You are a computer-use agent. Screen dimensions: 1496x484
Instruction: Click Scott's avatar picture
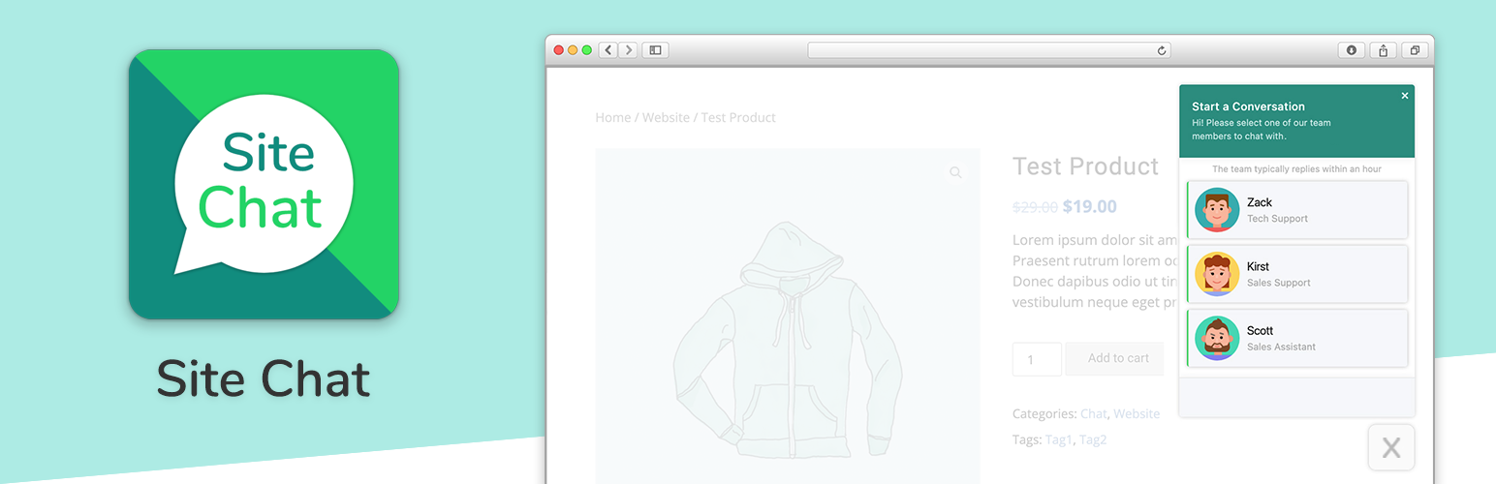pyautogui.click(x=1217, y=338)
